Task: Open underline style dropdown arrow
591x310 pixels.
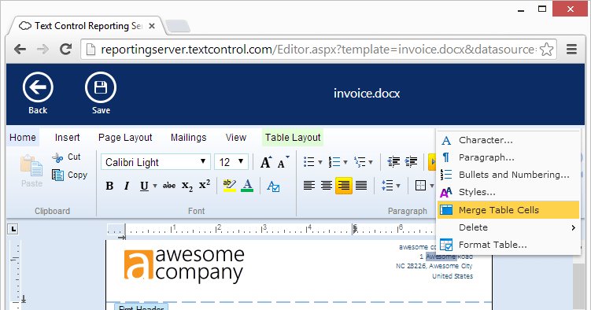Action: point(154,186)
